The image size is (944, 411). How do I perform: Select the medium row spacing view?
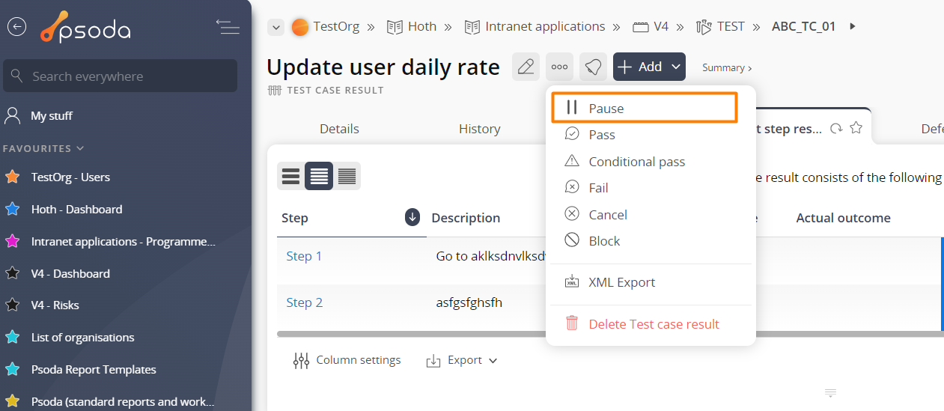tap(319, 176)
